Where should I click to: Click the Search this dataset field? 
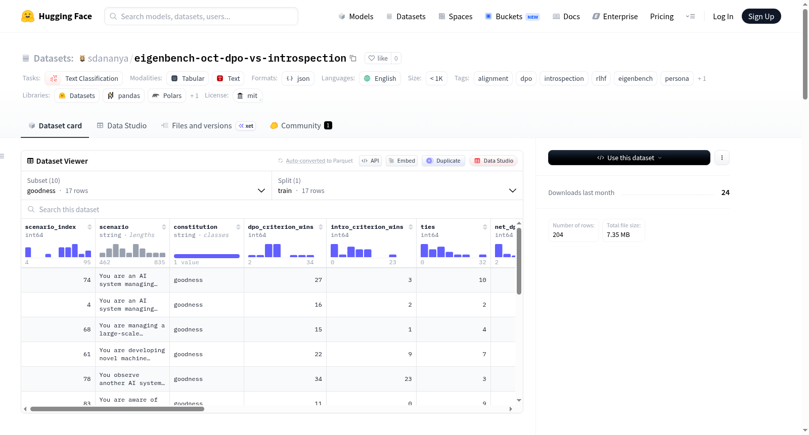[x=272, y=209]
